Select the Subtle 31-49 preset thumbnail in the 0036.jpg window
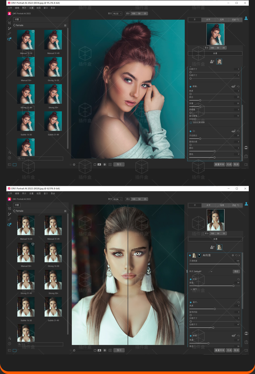 53,122
